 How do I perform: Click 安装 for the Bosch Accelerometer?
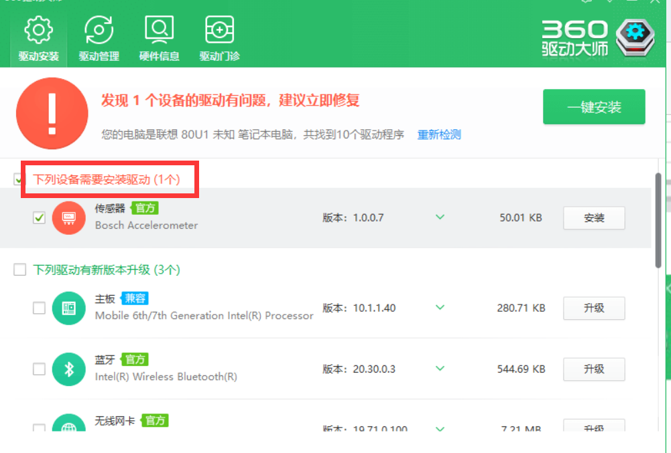[x=594, y=218]
